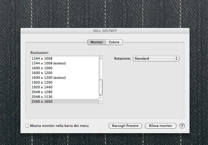
Task: Select resolution 1344 x 1008
Action: (65, 59)
